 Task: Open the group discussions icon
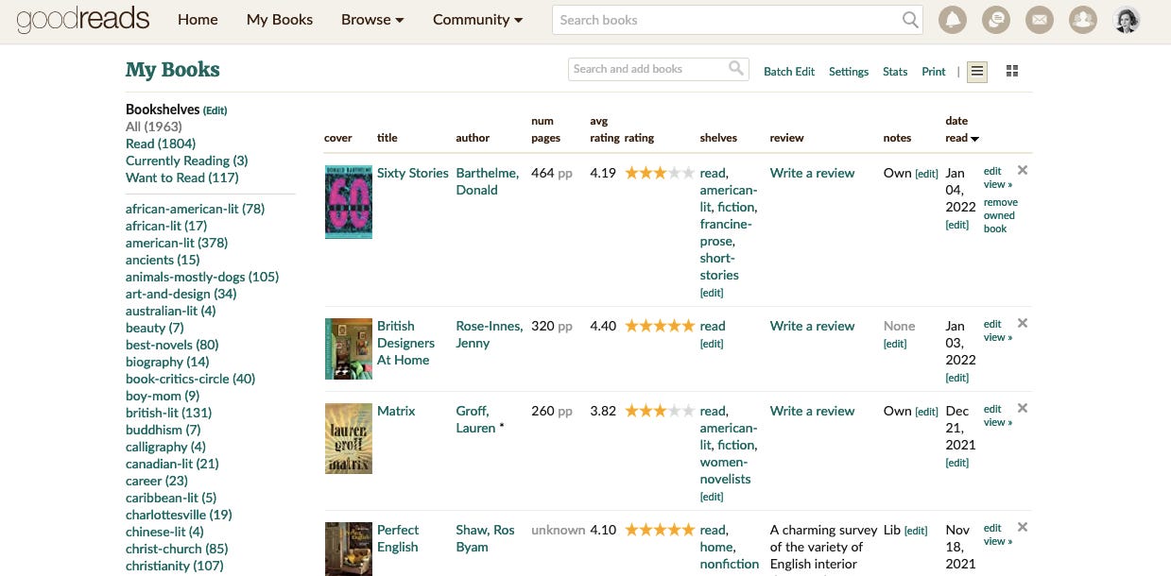point(996,20)
